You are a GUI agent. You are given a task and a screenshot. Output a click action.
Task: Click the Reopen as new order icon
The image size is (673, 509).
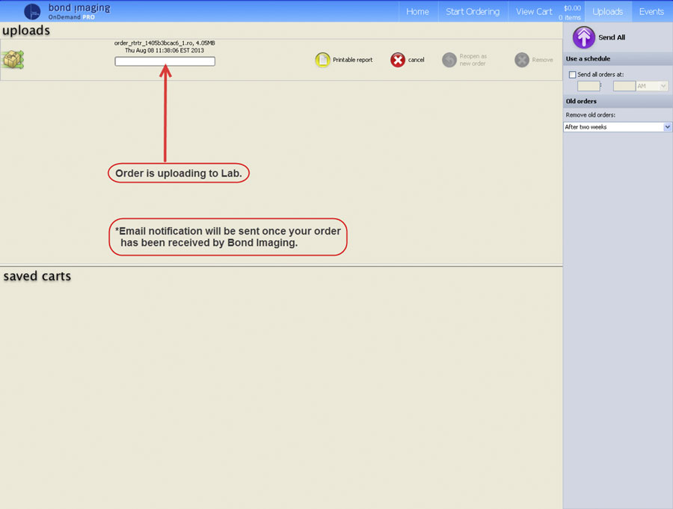pos(449,60)
